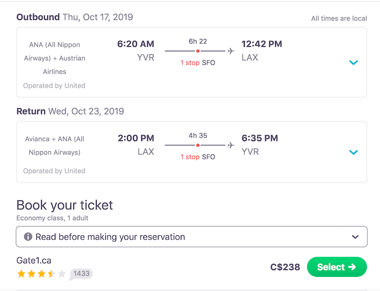Click the red stop dot on the outbound route
Viewport: 380px width, 291px height.
click(x=198, y=51)
